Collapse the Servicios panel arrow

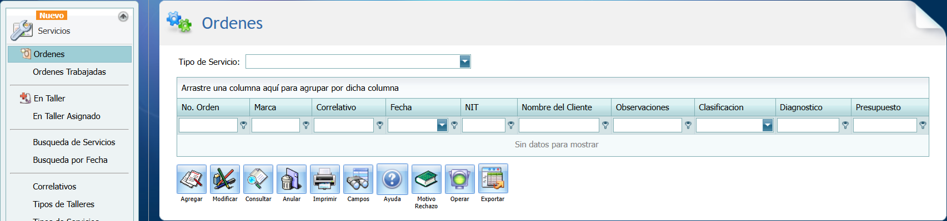[x=123, y=17]
